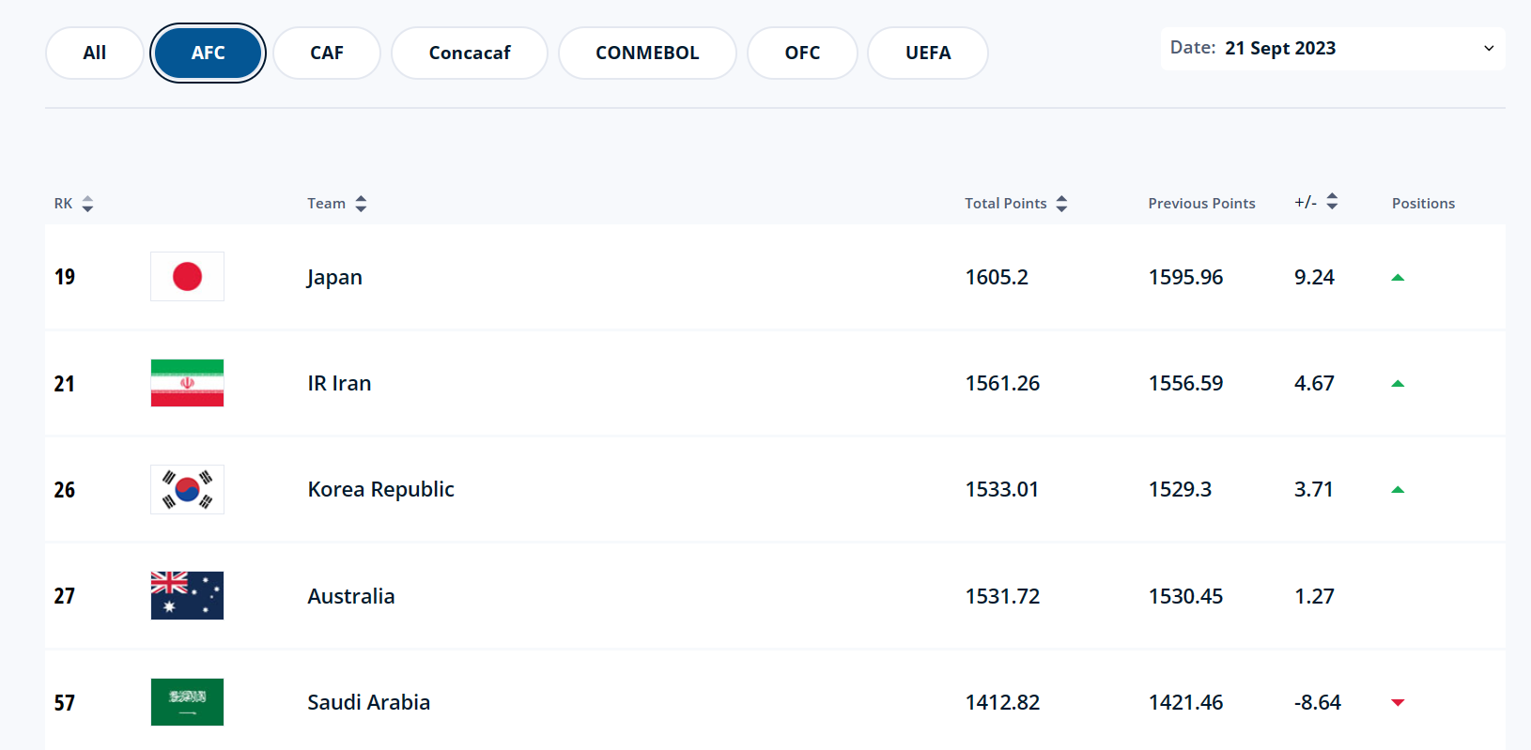Open the Japan team link
This screenshot has width=1531, height=750.
click(334, 278)
